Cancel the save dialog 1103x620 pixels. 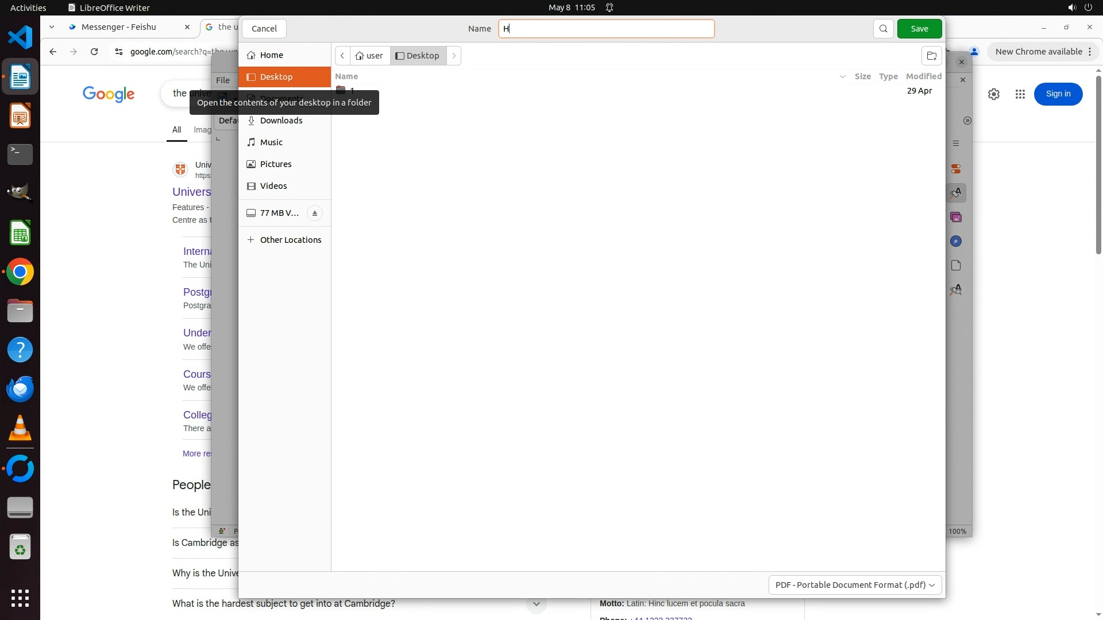[x=264, y=29]
